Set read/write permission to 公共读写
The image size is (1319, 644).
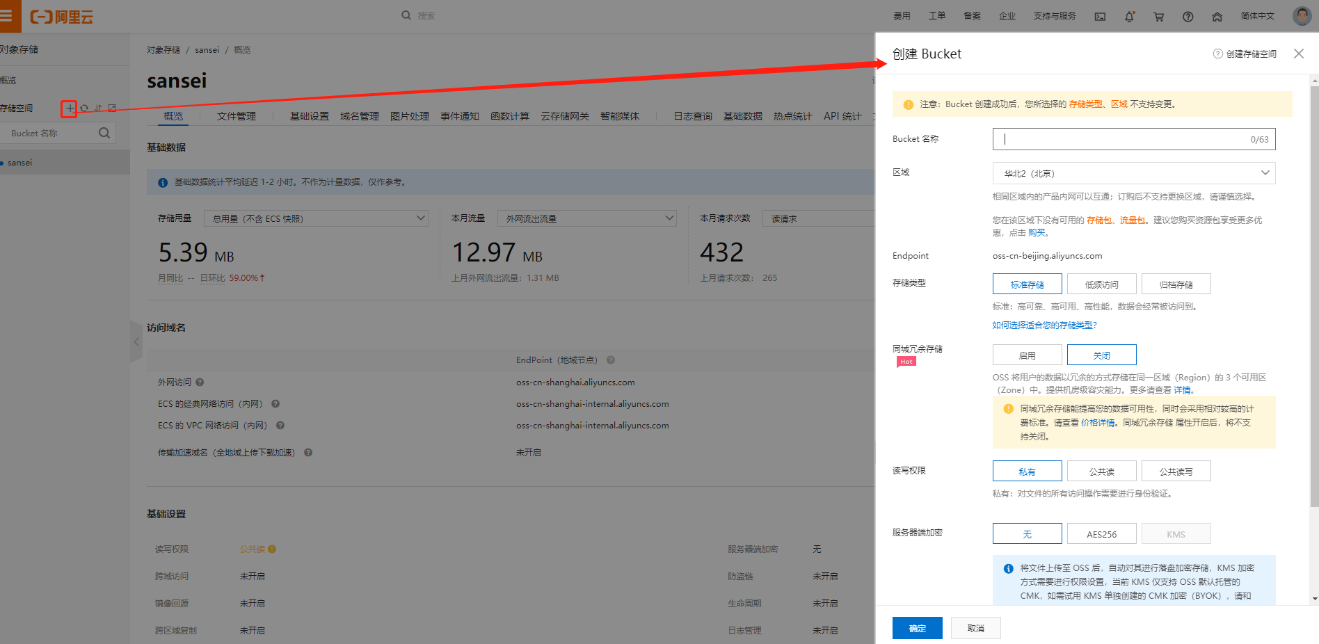coord(1176,472)
